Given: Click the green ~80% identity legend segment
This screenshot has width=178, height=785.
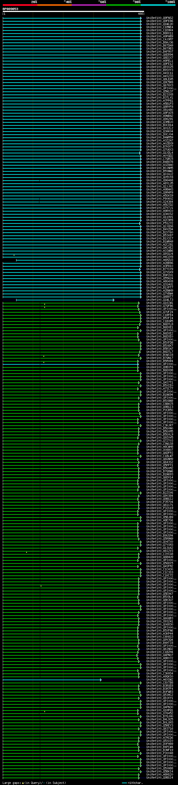Looking at the screenshot, I should pos(123,5).
